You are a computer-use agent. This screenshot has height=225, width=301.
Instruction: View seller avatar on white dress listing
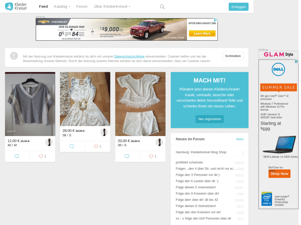coord(104,132)
